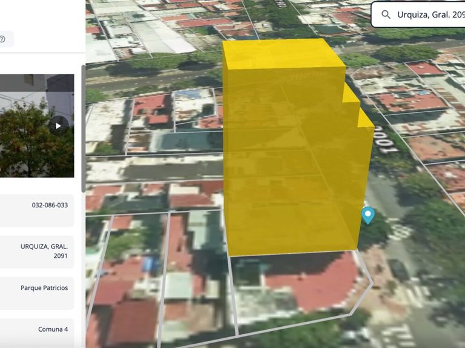This screenshot has height=348, width=465.
Task: Select the 032-086-033 parcel code card
Action: coord(37,210)
